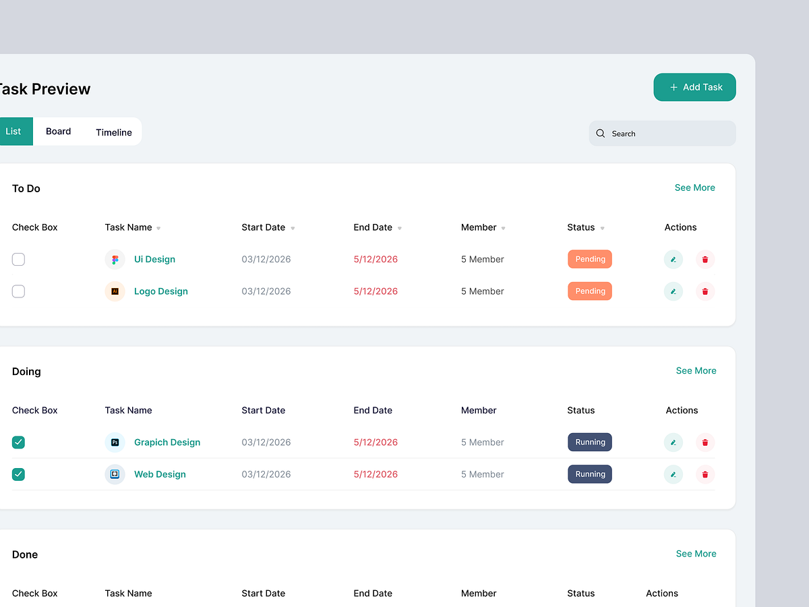The image size is (809, 607).
Task: Click the 03/12/2026 start date for Web Design
Action: click(266, 474)
